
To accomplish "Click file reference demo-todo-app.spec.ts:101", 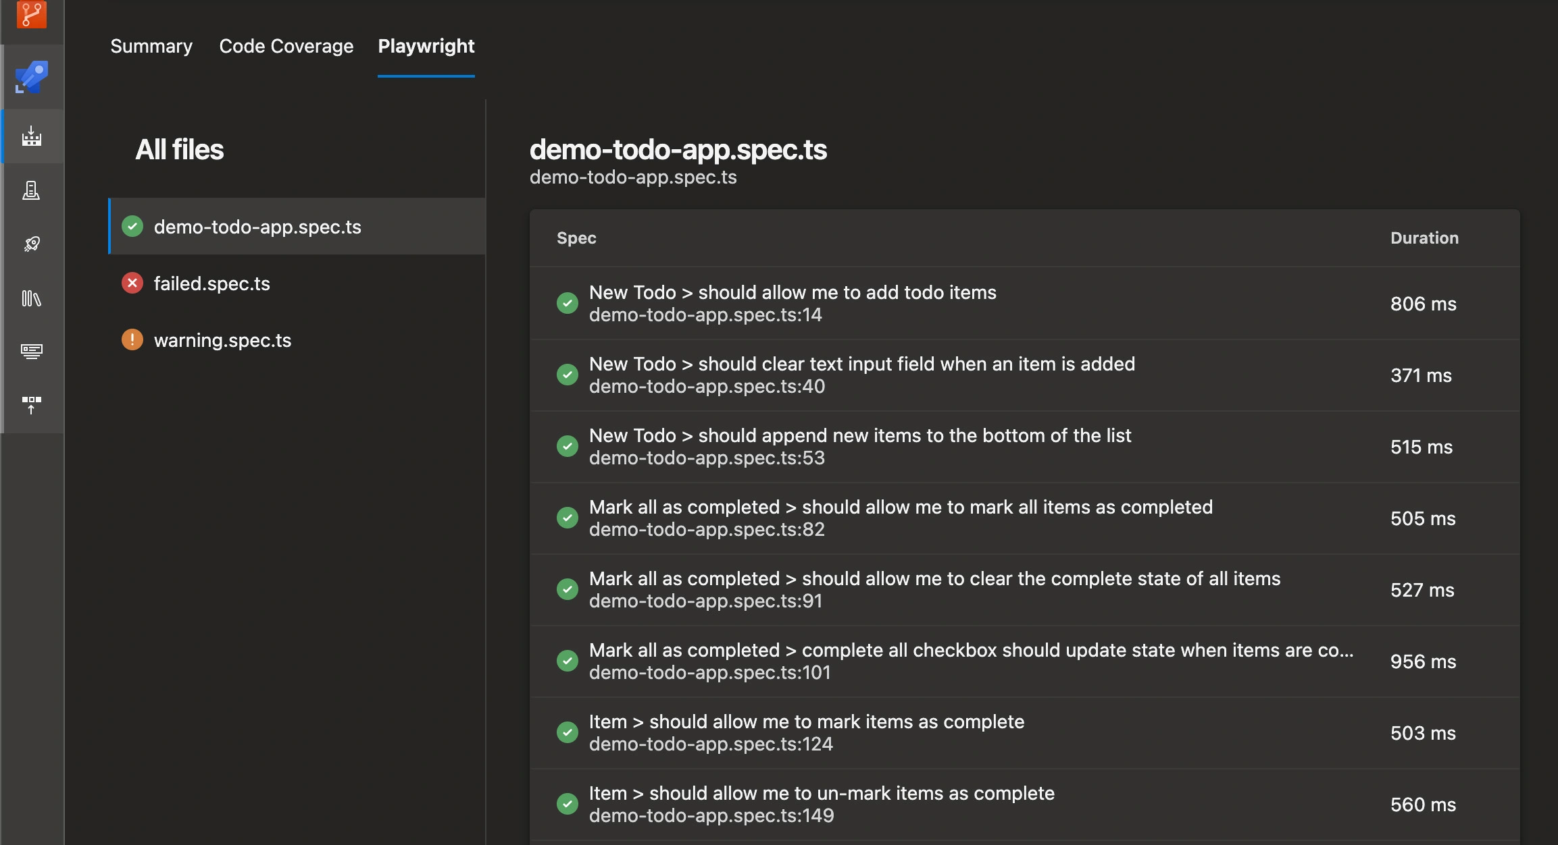I will pos(709,672).
